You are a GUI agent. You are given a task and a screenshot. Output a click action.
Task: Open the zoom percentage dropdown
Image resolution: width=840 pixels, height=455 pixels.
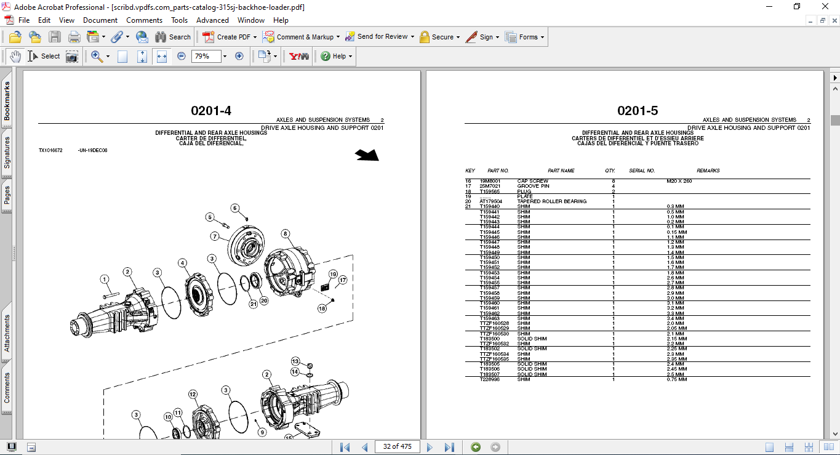[223, 56]
